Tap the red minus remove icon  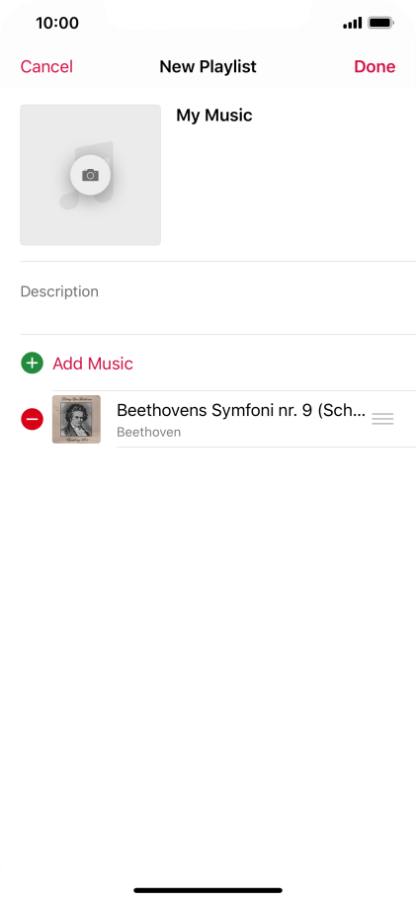[33, 419]
